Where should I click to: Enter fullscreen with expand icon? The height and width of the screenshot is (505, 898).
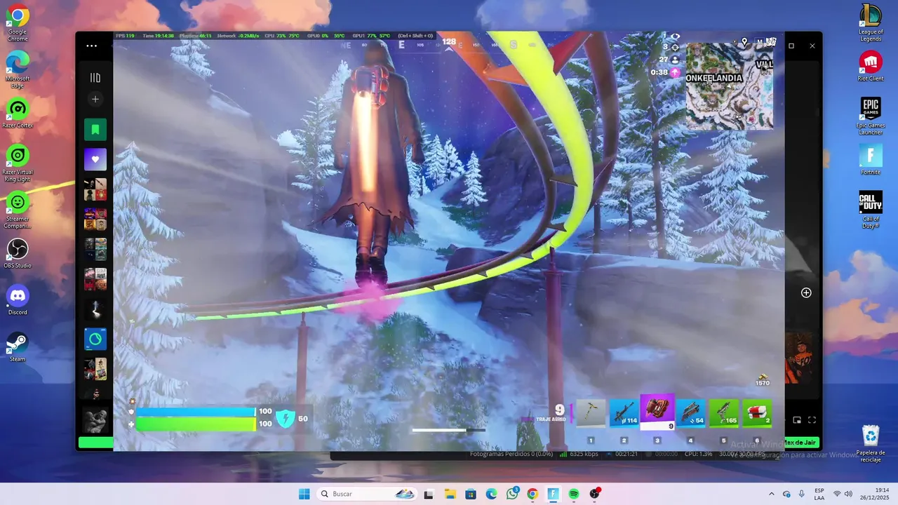pyautogui.click(x=812, y=420)
